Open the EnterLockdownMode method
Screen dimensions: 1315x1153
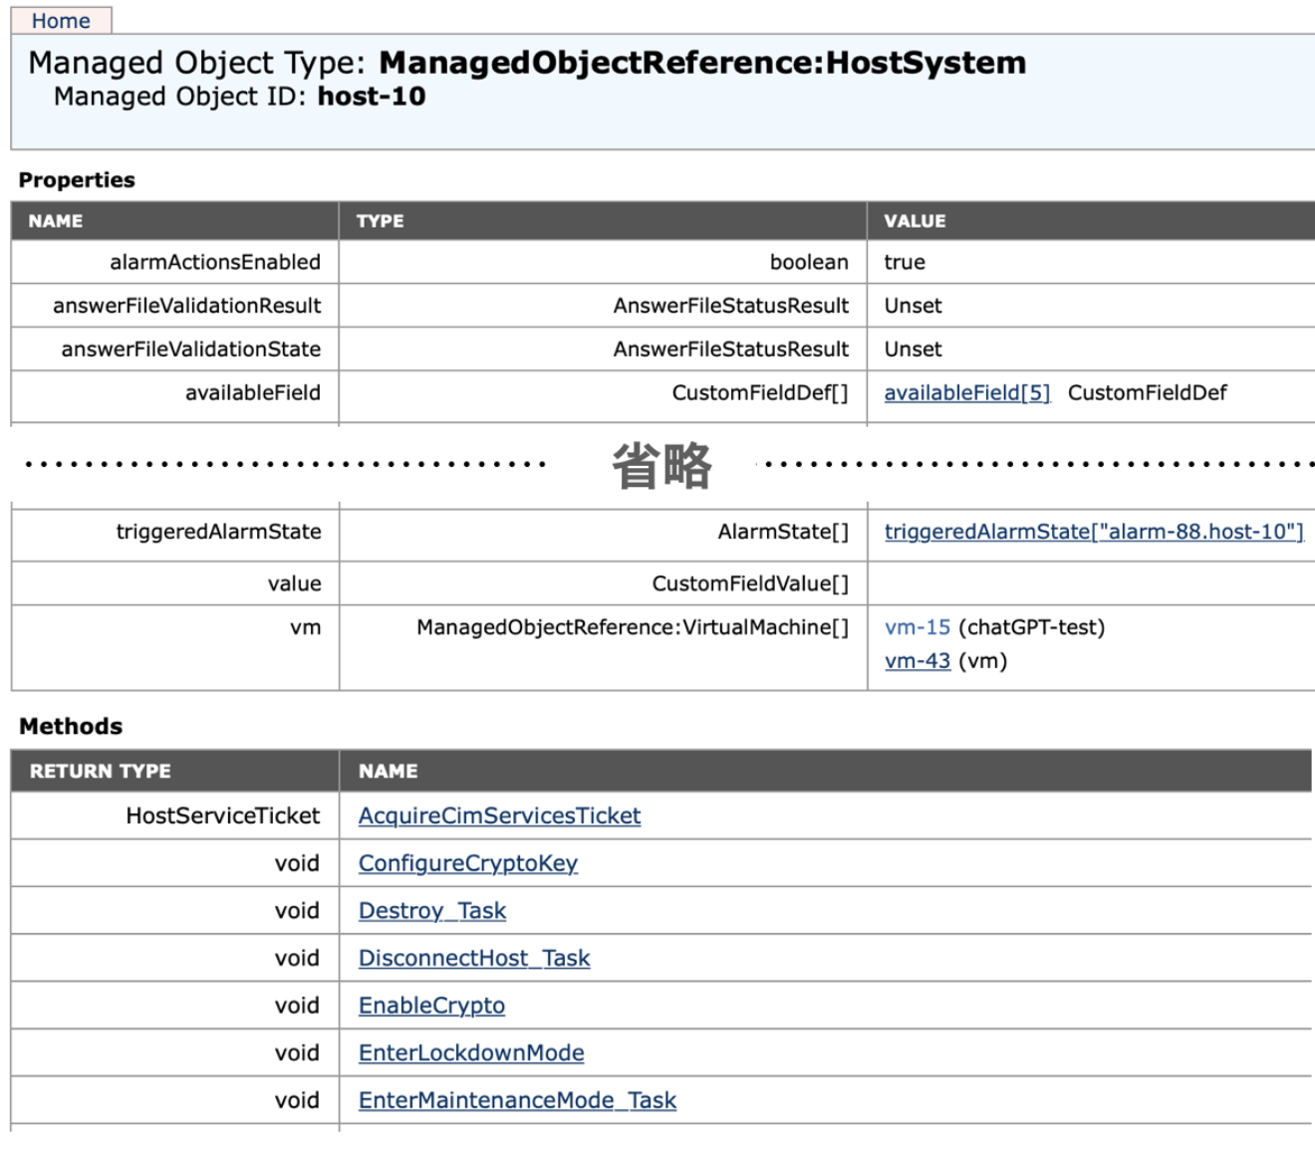[472, 1052]
